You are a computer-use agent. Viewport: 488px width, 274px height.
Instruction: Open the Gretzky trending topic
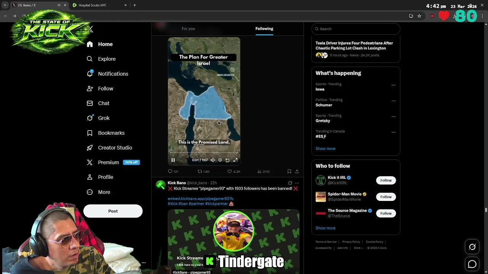[323, 121]
